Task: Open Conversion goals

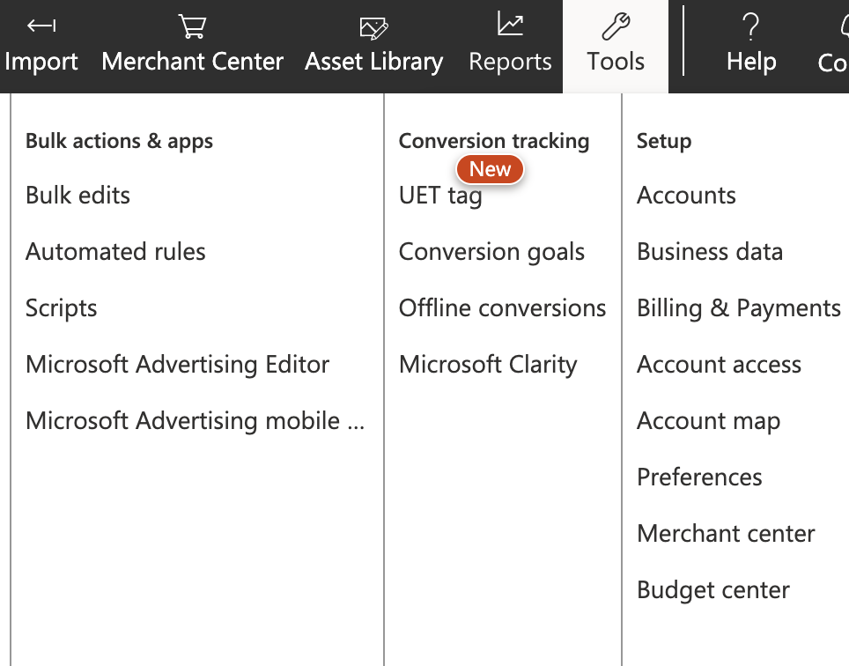Action: pyautogui.click(x=491, y=252)
